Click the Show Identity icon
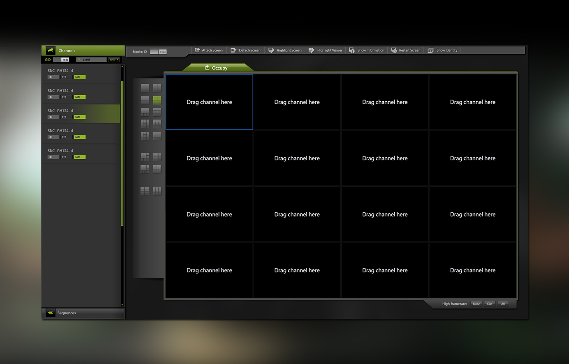Screen dimensions: 569x364 pos(430,50)
